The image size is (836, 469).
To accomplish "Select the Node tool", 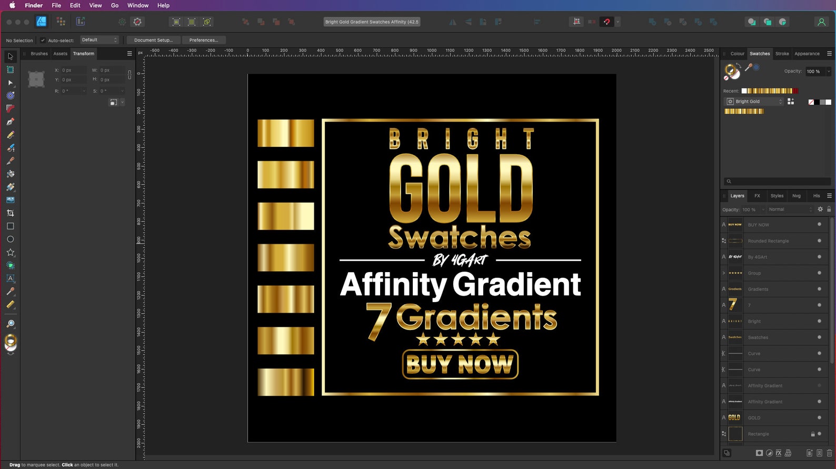I will tap(10, 83).
